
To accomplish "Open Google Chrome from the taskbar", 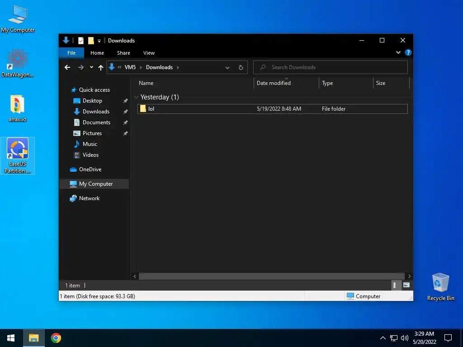I will (x=56, y=338).
